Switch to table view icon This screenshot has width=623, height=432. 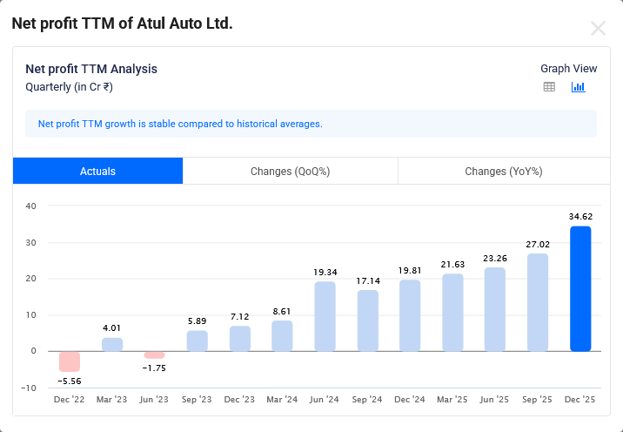coord(549,87)
